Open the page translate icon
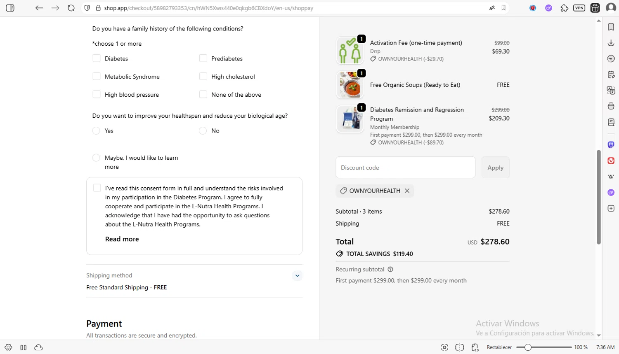Viewport: 619px width, 354px height. click(492, 8)
